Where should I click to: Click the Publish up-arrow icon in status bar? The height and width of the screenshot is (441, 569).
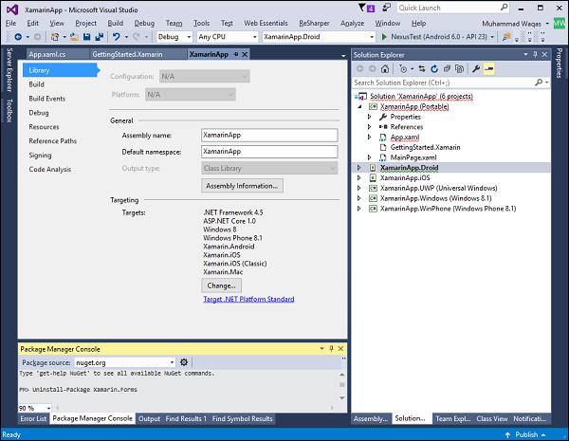(x=507, y=434)
